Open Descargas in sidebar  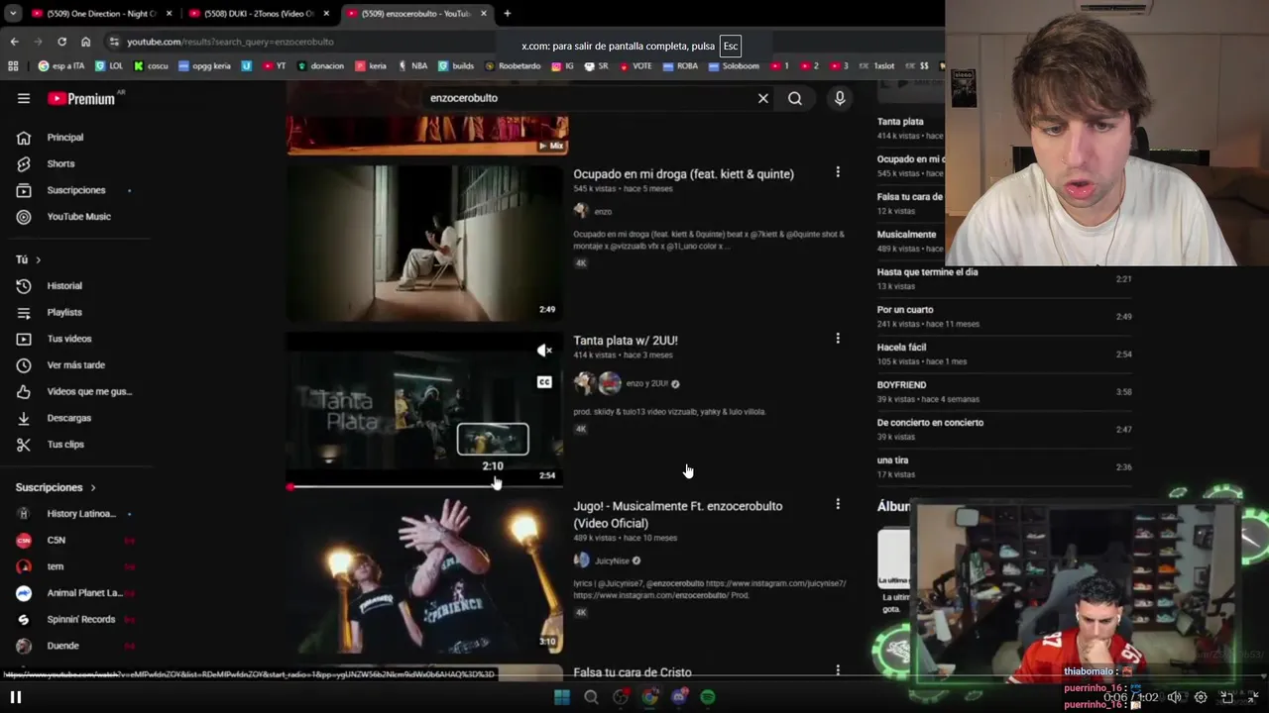coord(71,418)
